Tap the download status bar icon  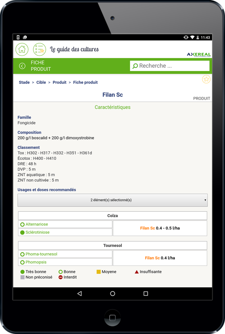(18, 37)
